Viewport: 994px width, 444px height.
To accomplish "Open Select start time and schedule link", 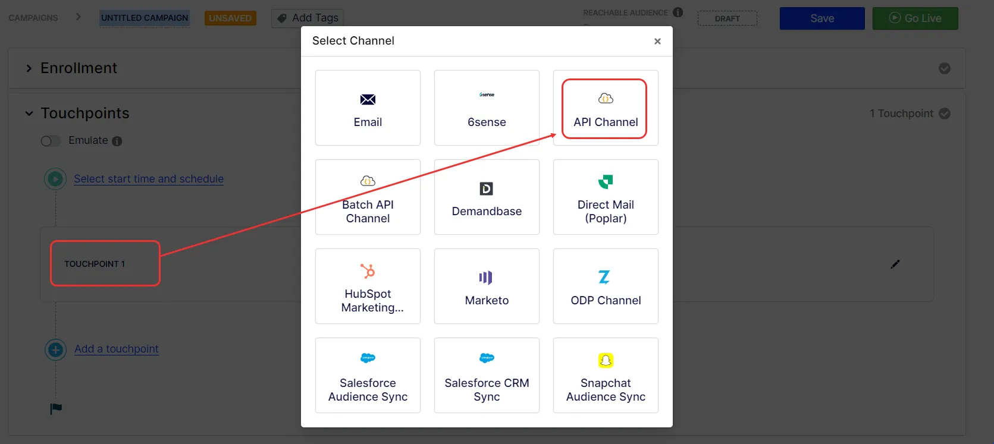I will [149, 179].
